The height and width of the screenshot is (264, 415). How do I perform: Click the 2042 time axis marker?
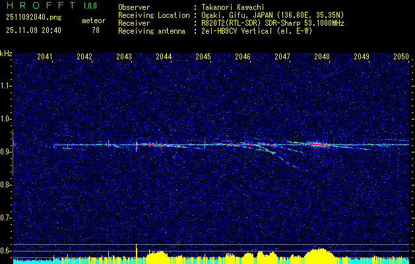[84, 57]
